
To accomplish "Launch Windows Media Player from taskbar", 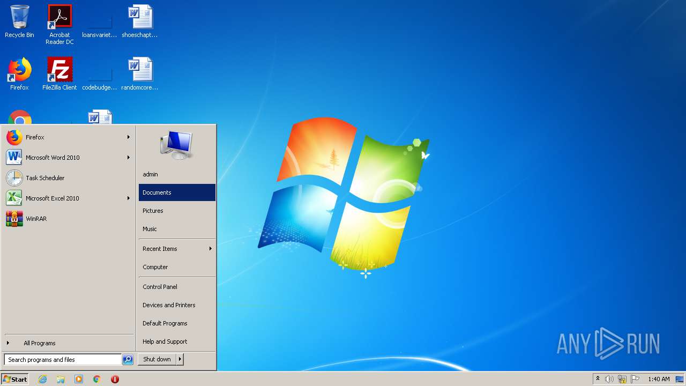I will [79, 379].
